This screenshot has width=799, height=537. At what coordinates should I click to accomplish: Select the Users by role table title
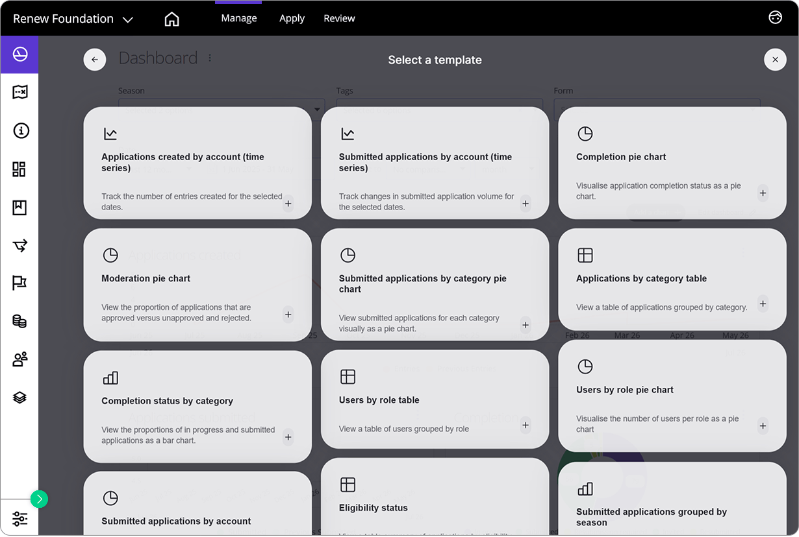pyautogui.click(x=379, y=400)
